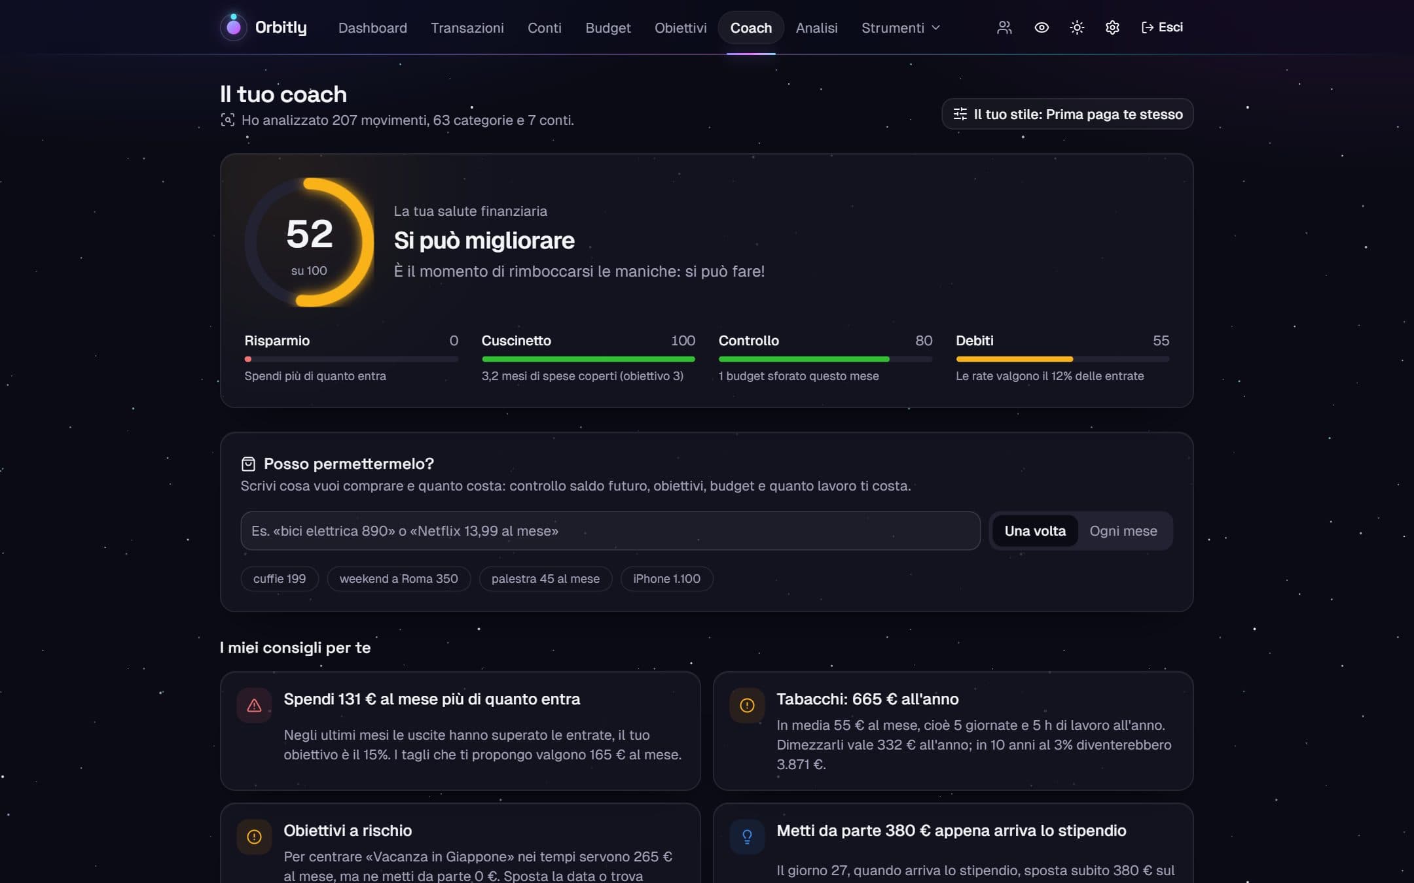Pick the 'cuffie 199' suggestion chip

tap(280, 578)
